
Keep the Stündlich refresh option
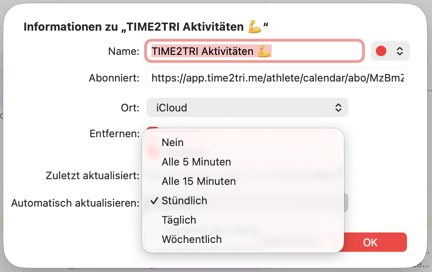click(x=184, y=201)
